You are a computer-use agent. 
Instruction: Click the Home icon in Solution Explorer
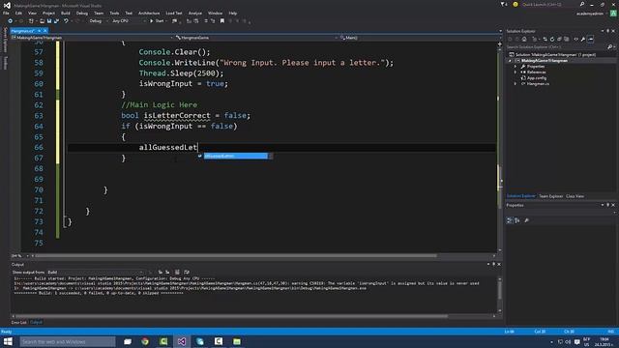[524, 39]
